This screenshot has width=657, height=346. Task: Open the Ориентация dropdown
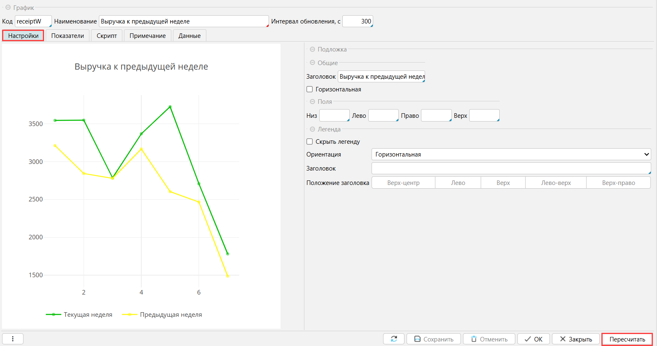point(511,154)
